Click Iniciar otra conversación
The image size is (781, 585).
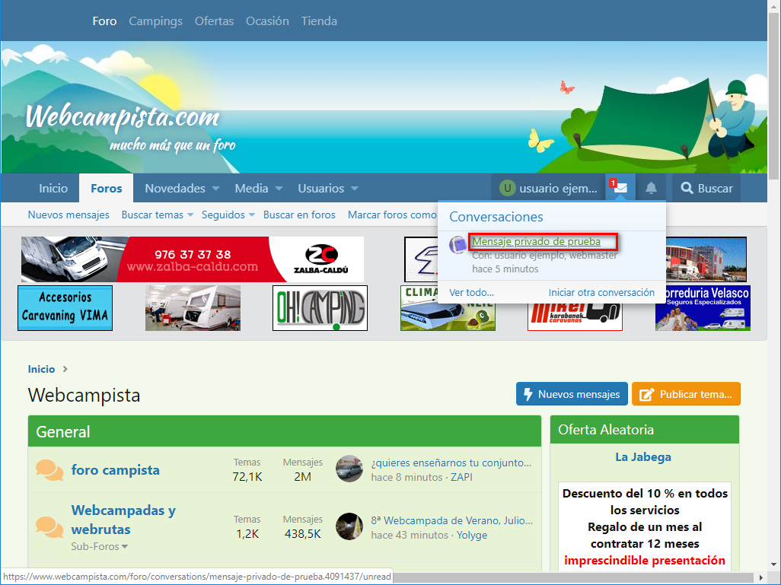(x=601, y=293)
